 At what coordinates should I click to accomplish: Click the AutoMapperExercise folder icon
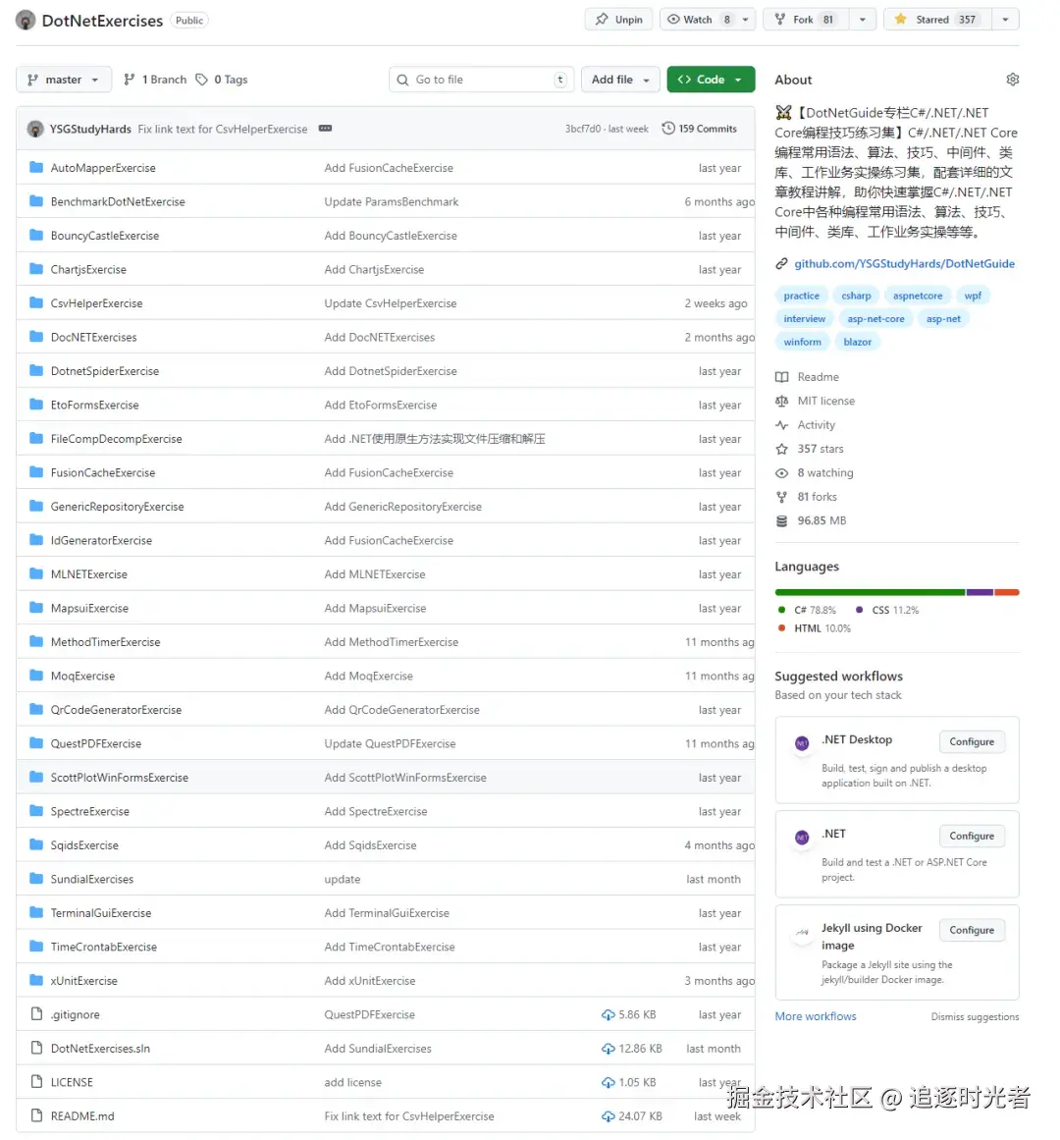36,167
